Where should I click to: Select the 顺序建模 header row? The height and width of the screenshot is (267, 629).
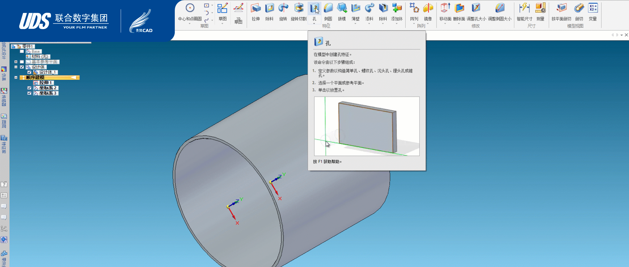point(50,77)
